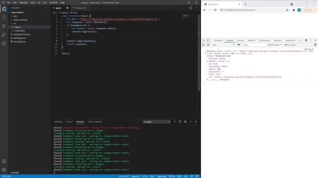Activate the DevTools inspect element picker
Image resolution: width=318 pixels, height=178 pixels.
[x=204, y=41]
